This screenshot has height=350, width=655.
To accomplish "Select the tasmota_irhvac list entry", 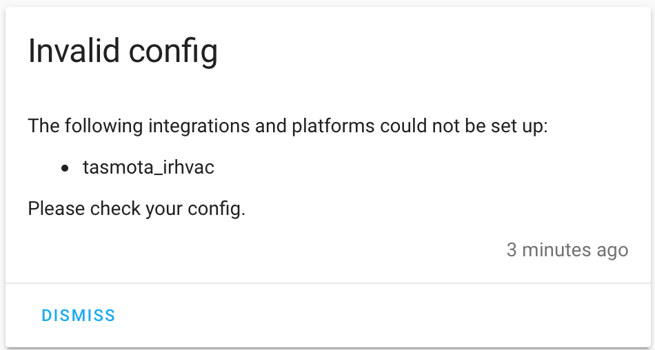I will click(x=148, y=167).
